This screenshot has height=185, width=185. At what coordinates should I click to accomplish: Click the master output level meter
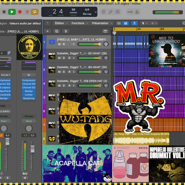[x=168, y=12]
